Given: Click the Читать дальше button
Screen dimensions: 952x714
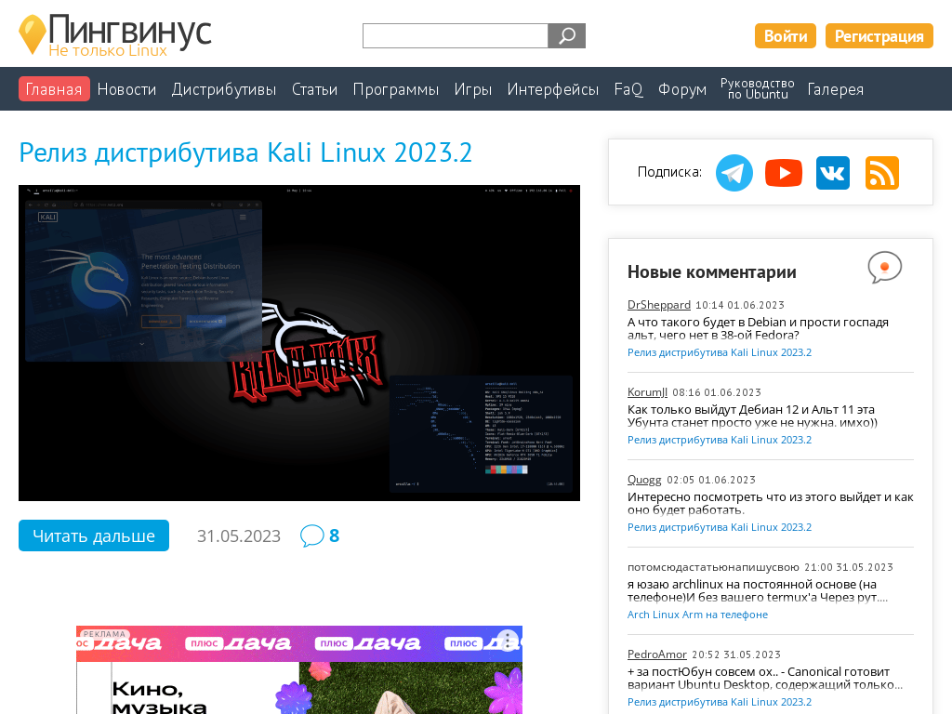Looking at the screenshot, I should coord(94,535).
